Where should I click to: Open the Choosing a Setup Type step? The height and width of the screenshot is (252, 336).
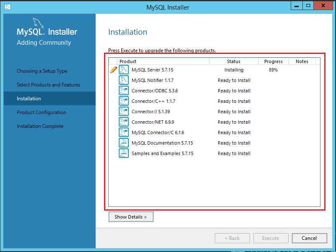point(42,71)
